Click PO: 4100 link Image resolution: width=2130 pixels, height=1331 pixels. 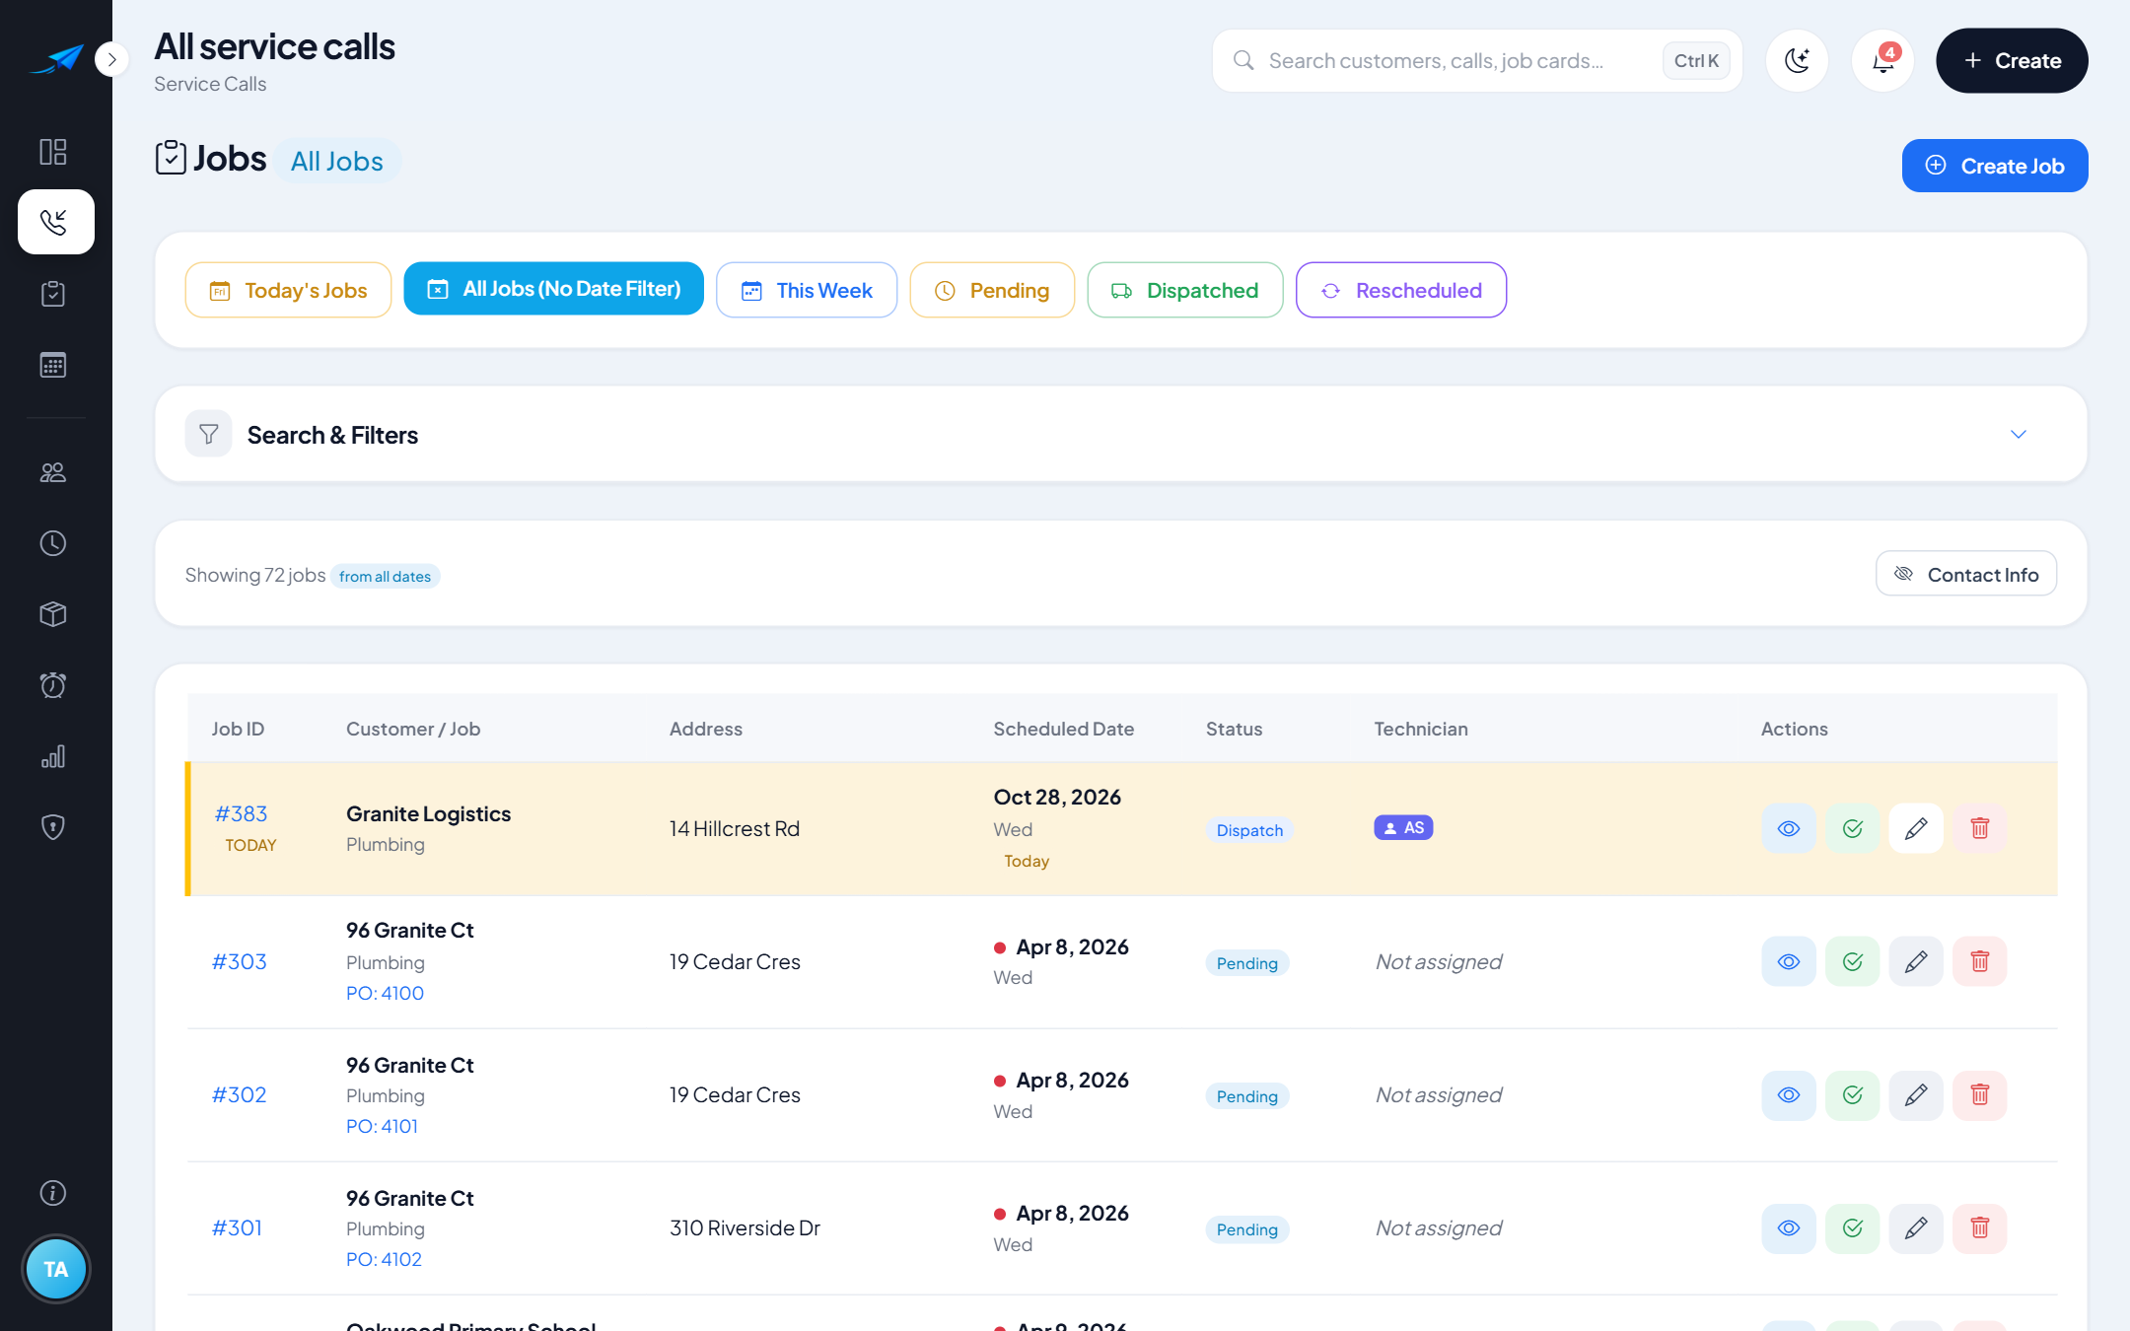[385, 993]
